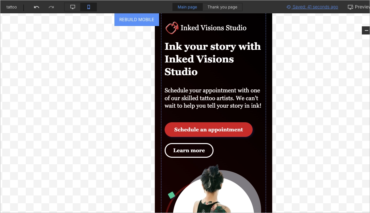This screenshot has width=370, height=213.
Task: Click the Schedule an appointment button
Action: 208,129
